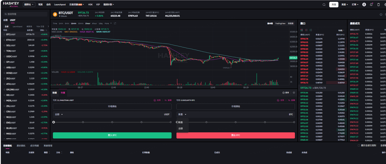Click the HashKey Global logo

click(11, 5)
